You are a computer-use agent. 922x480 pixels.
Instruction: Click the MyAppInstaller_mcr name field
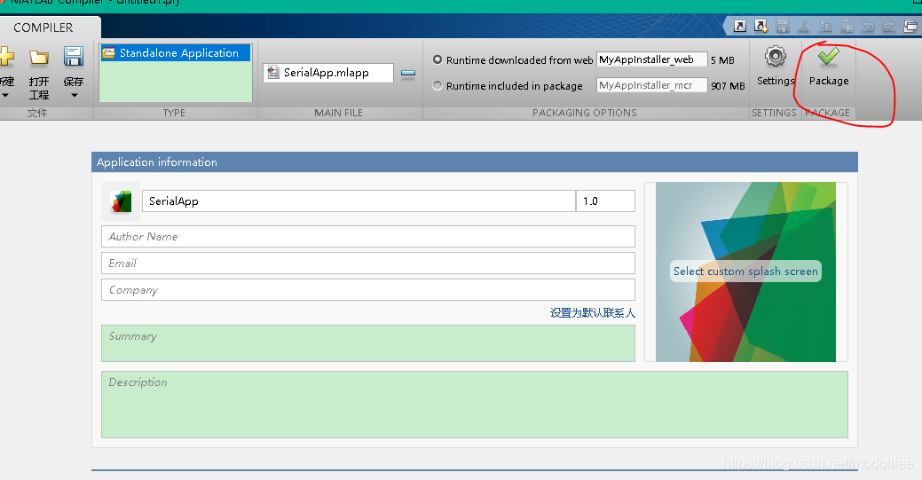point(651,85)
